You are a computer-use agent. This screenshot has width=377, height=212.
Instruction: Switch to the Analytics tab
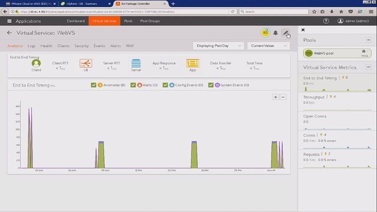coord(15,46)
